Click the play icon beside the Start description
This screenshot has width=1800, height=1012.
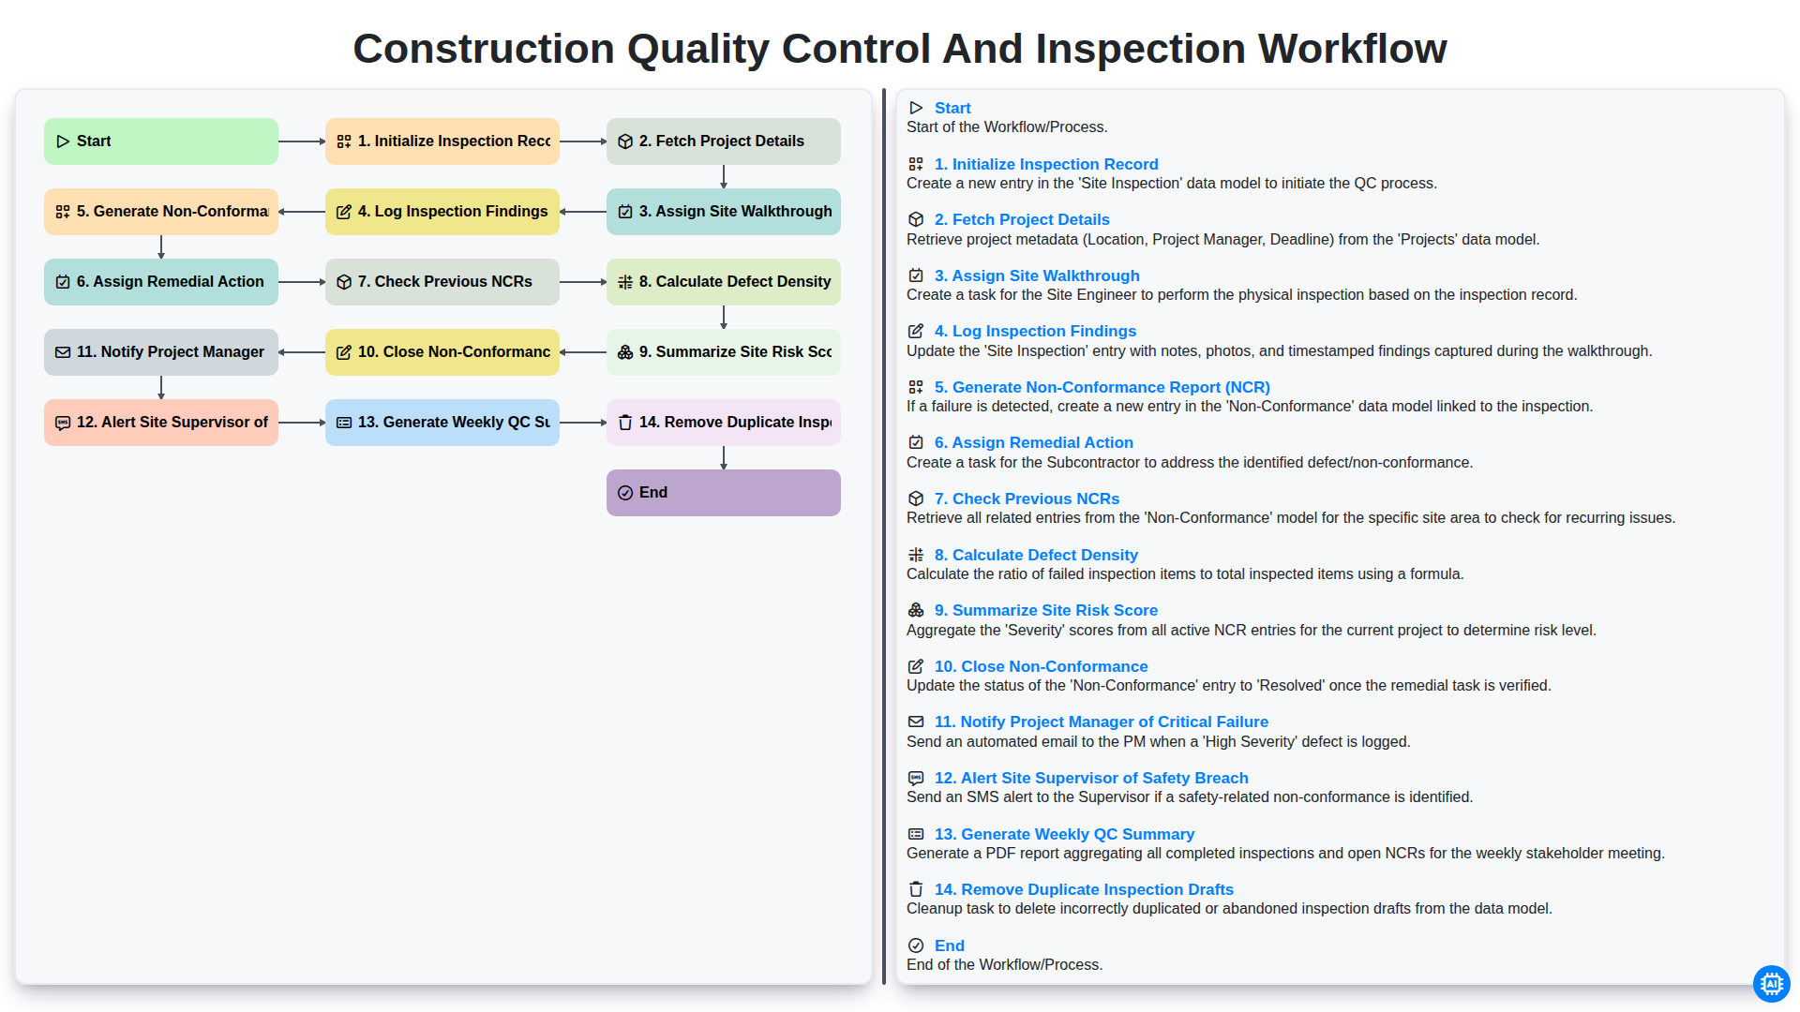[x=916, y=108]
